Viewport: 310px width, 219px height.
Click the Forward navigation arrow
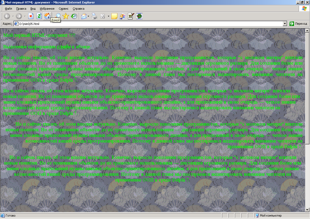[19, 16]
